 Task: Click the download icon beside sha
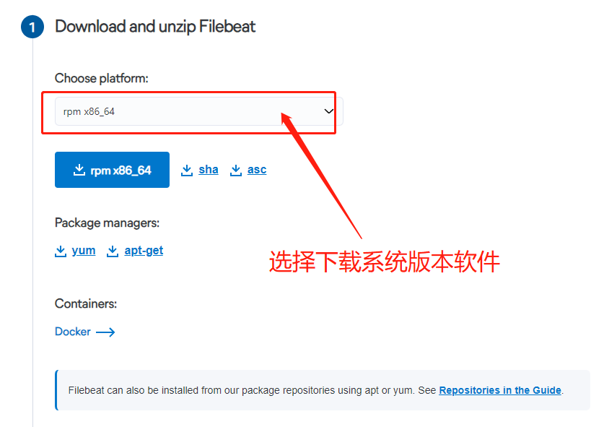187,171
